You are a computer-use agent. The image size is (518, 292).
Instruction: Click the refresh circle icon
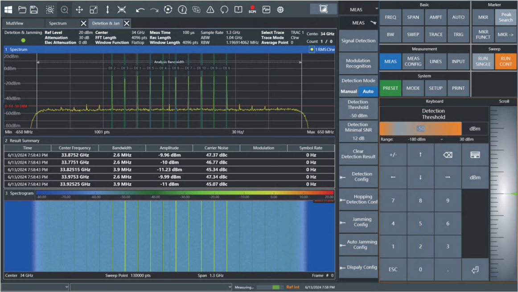click(x=224, y=9)
